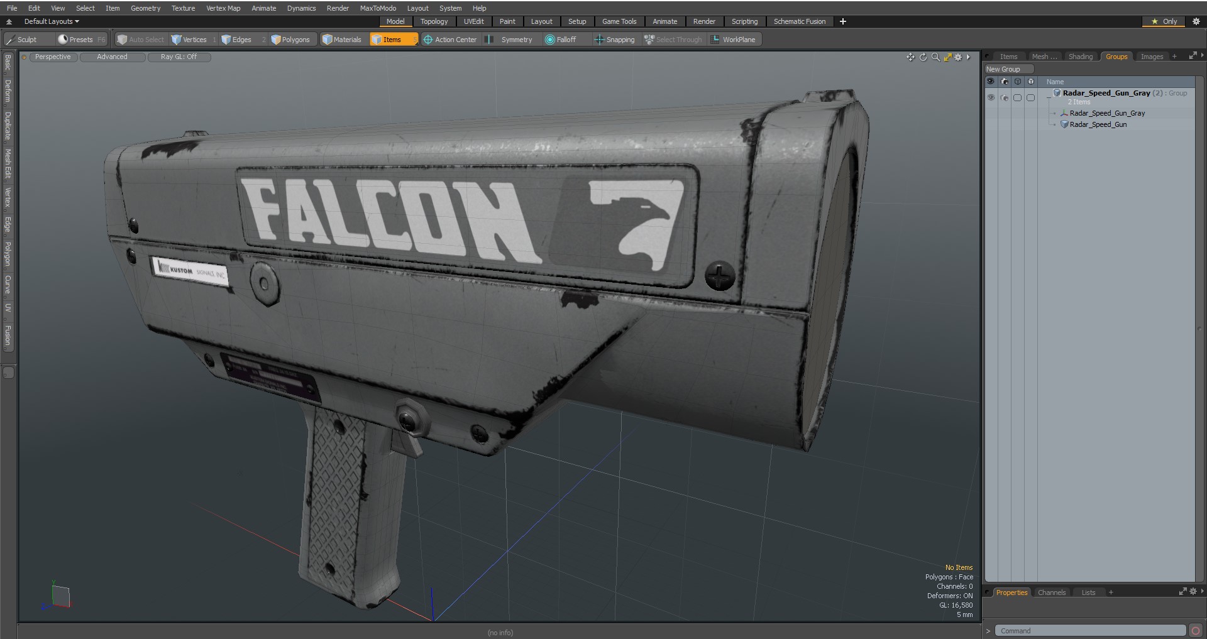Toggle Symmetry in the toolbar
This screenshot has width=1207, height=639.
[511, 40]
